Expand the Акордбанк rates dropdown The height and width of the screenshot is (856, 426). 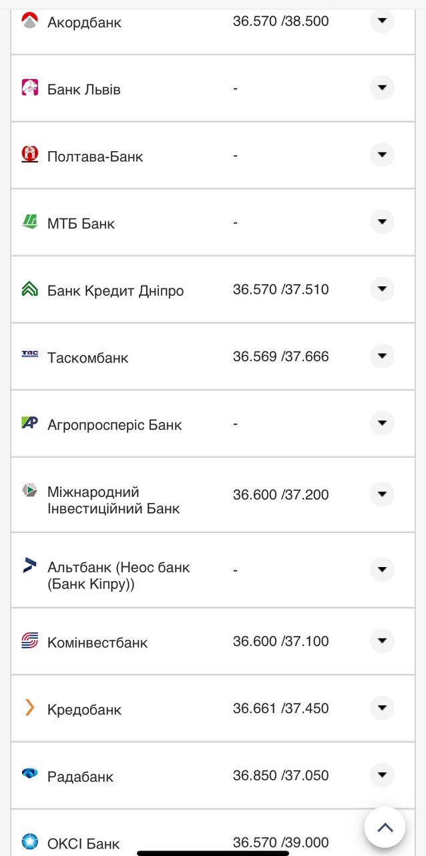pyautogui.click(x=381, y=20)
